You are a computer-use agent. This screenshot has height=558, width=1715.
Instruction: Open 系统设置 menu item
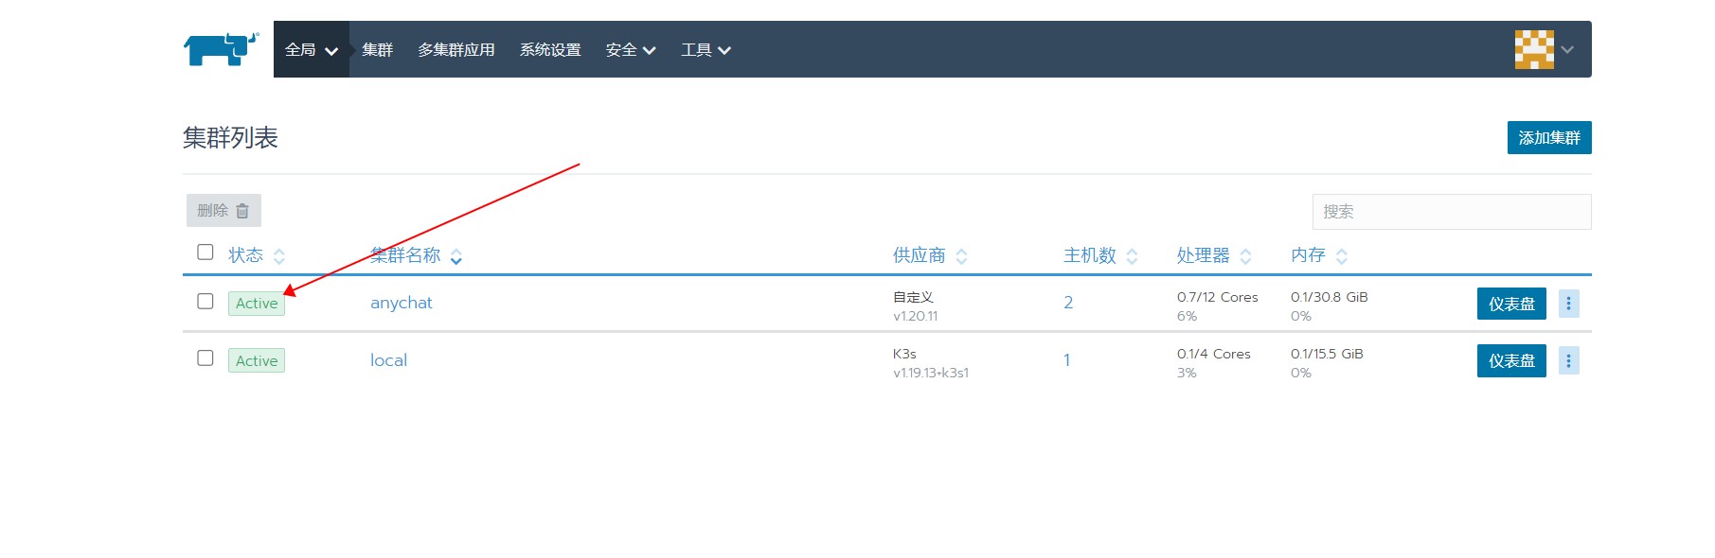(x=550, y=49)
